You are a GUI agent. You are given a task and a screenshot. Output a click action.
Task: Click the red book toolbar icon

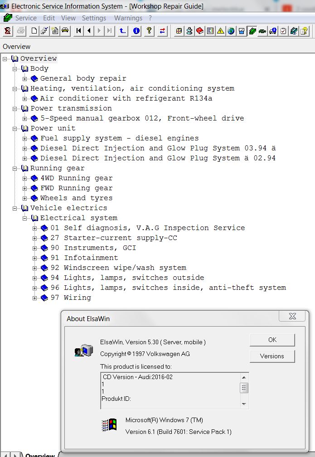[x=200, y=31]
